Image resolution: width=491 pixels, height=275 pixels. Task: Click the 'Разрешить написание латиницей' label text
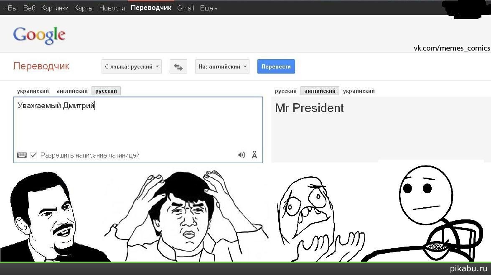point(90,155)
